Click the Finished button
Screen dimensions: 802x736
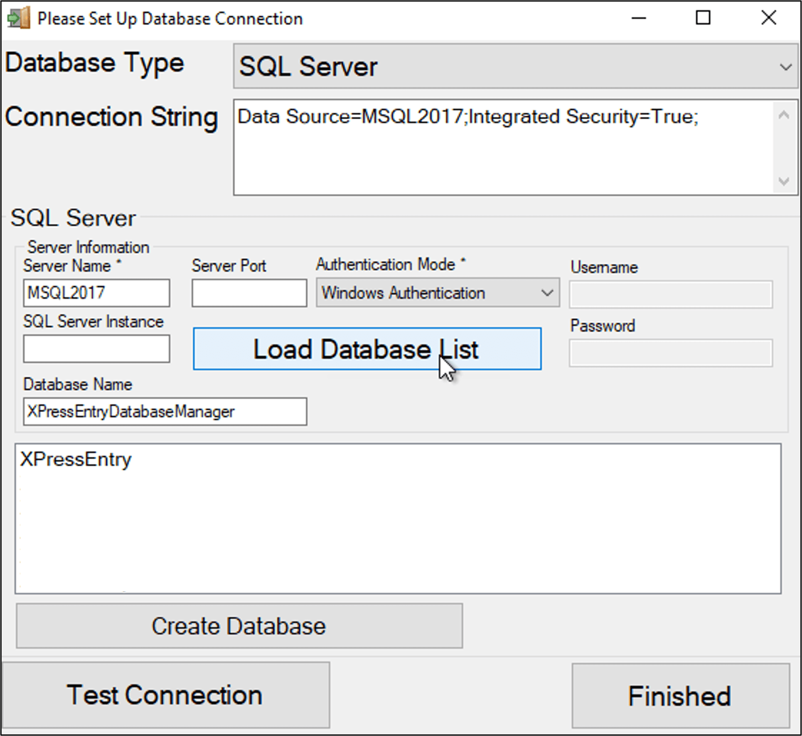click(x=680, y=696)
